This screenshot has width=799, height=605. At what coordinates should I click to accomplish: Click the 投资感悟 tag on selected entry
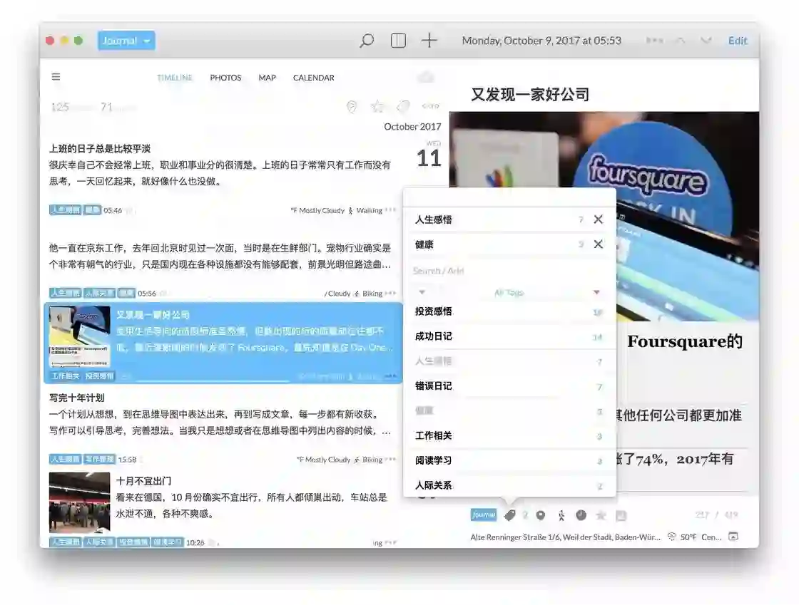point(99,376)
